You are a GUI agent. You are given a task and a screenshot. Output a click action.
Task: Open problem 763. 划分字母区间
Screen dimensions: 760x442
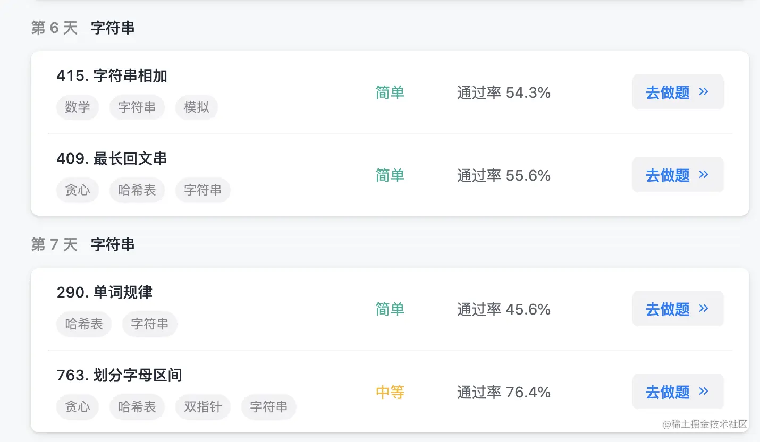pyautogui.click(x=119, y=376)
